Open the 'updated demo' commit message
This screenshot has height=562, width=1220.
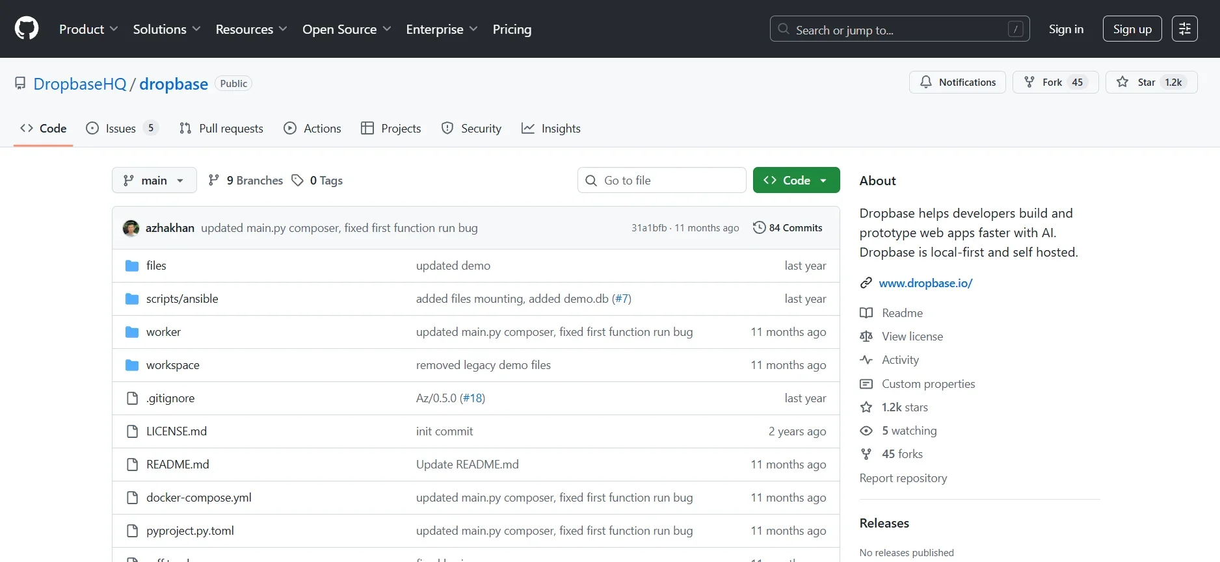click(x=453, y=266)
